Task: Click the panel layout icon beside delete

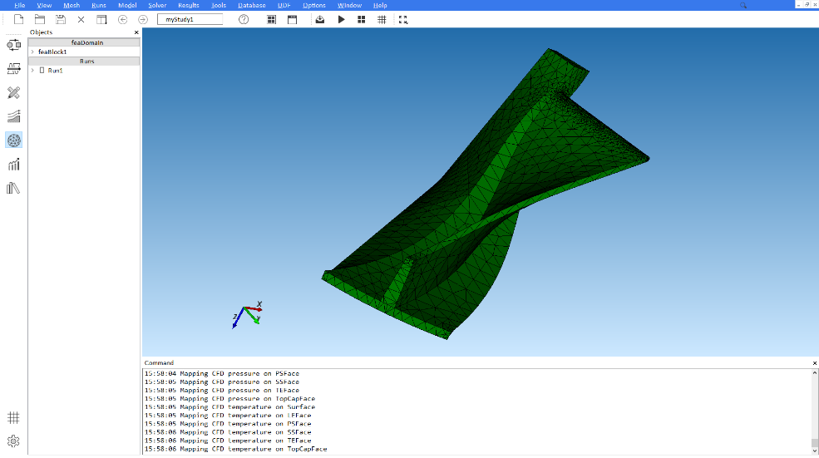Action: tap(101, 19)
